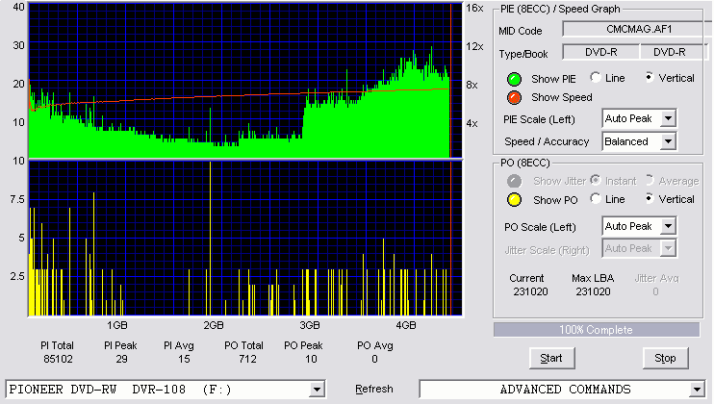
Task: Open the Jitter Scale (Right) dropdown
Action: (x=668, y=248)
